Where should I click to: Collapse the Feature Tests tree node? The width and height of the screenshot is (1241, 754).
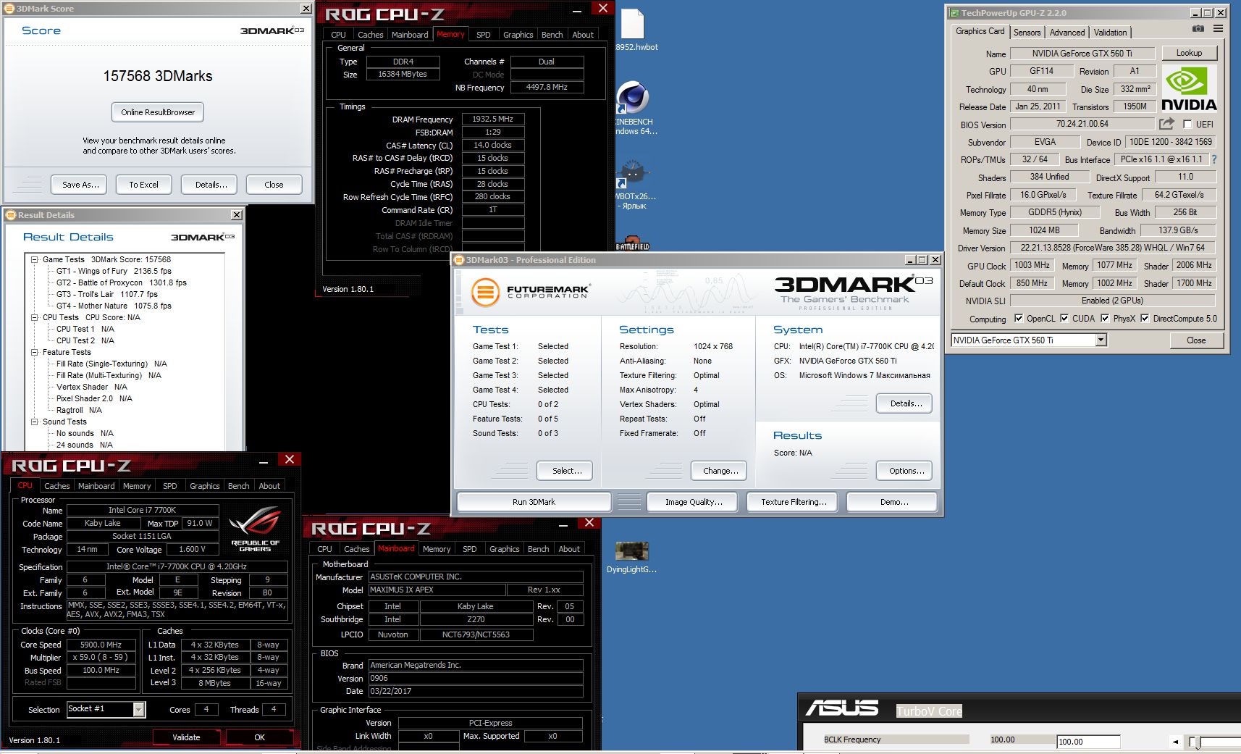point(34,352)
